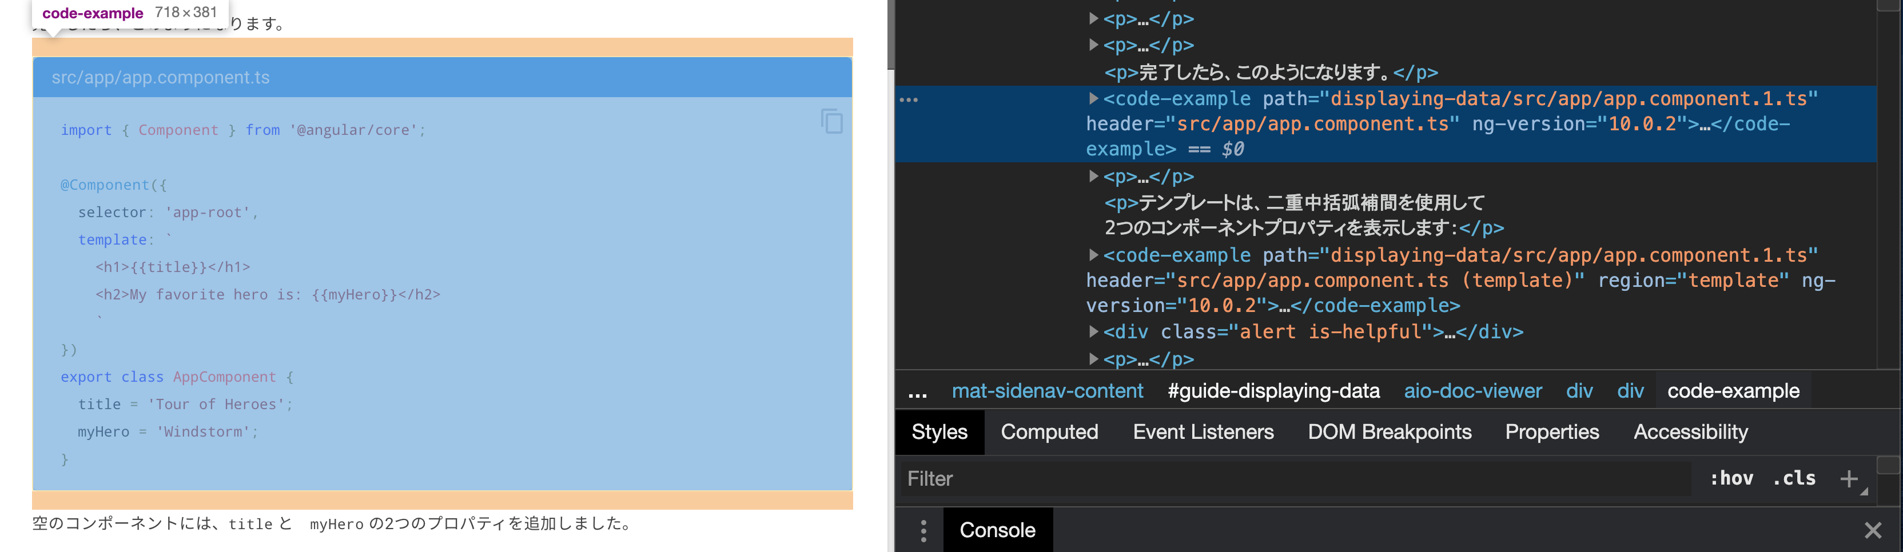Reveal hidden ancestors via breadcrumb ellipsis

918,391
